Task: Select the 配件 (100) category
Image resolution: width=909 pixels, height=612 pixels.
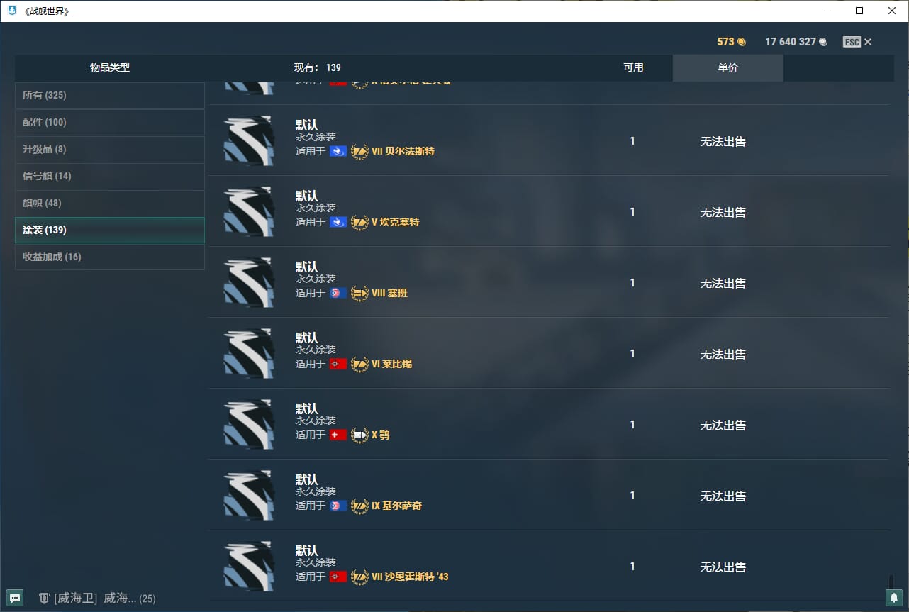Action: click(110, 122)
